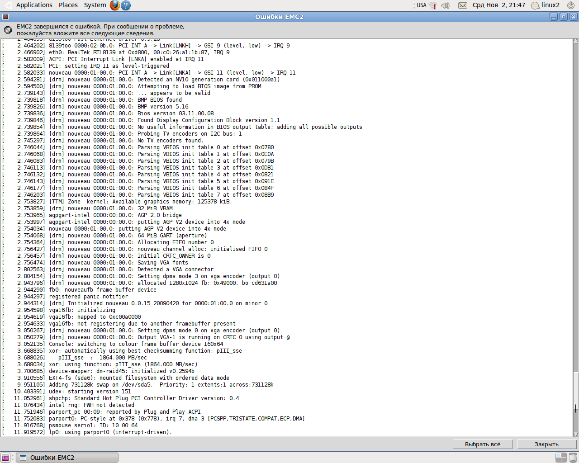Screen dimensions: 579x463
Task: Open the volume control speaker icon
Action: [446, 5]
